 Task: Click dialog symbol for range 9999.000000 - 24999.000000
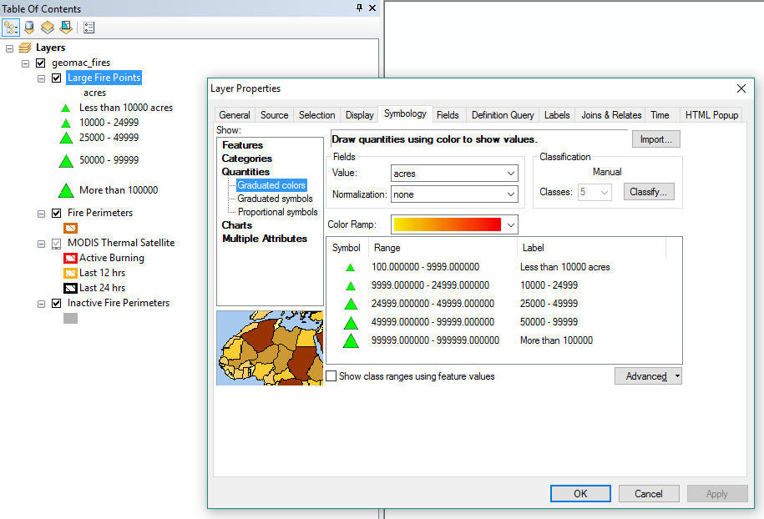351,286
